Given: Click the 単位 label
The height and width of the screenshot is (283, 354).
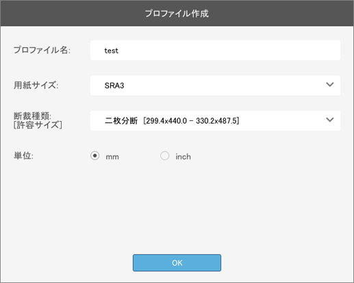Looking at the screenshot, I should click(x=23, y=156).
